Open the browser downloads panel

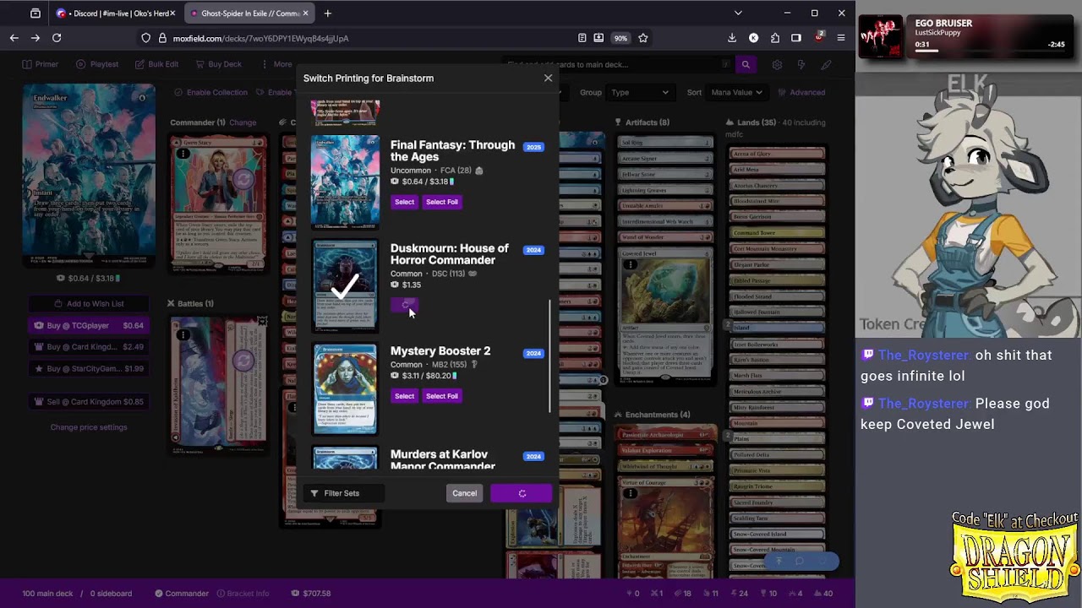coord(732,38)
